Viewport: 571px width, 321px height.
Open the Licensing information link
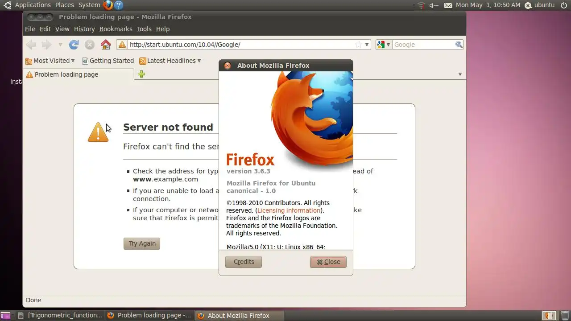click(289, 210)
